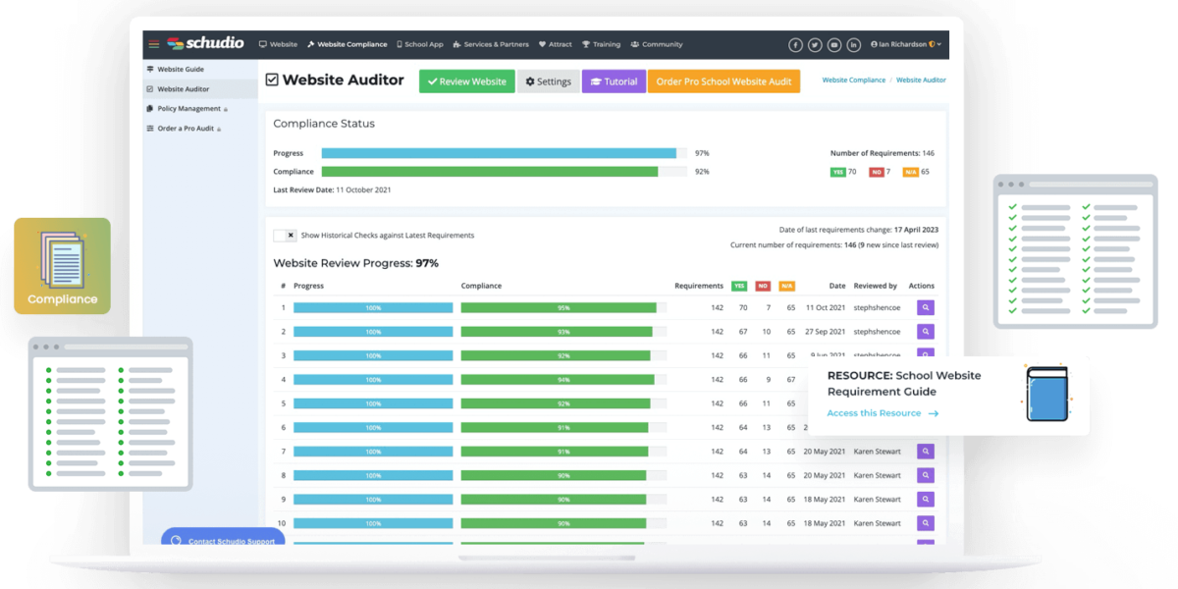Screen dimensions: 1178x589
Task: Toggle Show Historical Checks against Latest Requirements
Action: coord(285,236)
